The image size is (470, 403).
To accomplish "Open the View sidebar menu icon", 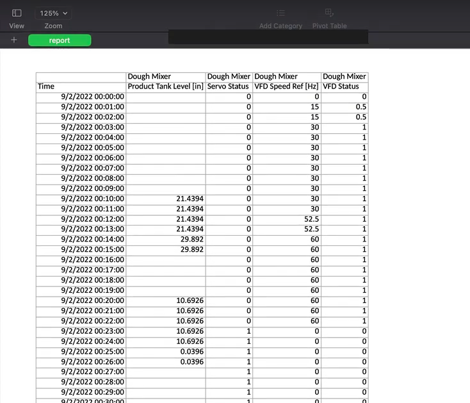I will [x=17, y=13].
